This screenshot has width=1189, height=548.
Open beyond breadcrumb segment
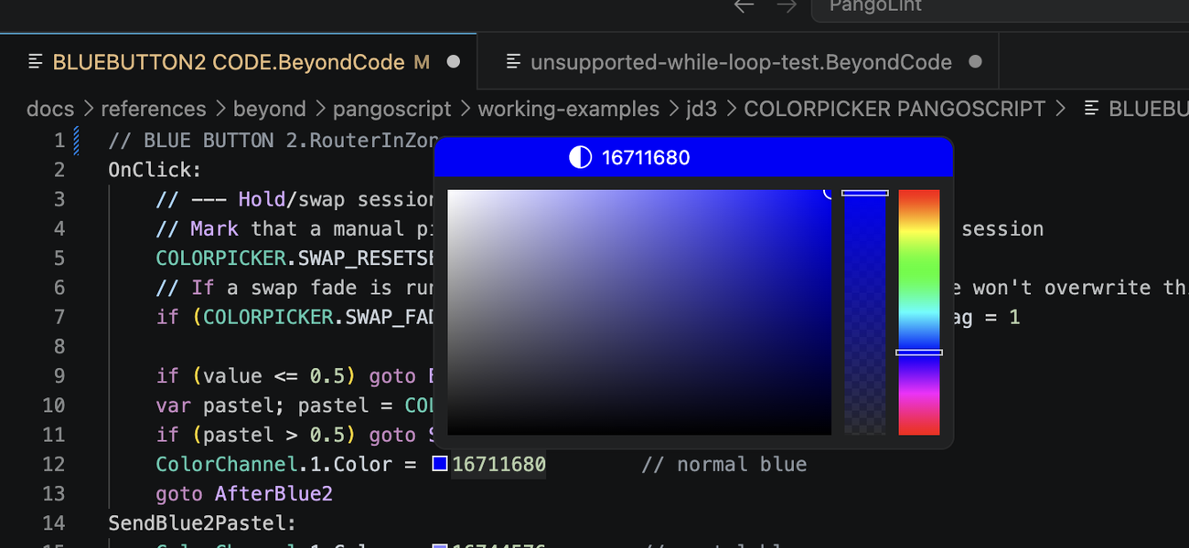(269, 109)
